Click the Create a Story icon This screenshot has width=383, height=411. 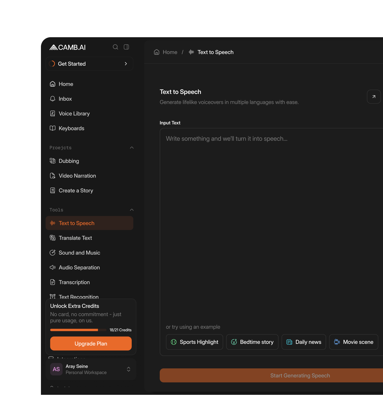53,191
